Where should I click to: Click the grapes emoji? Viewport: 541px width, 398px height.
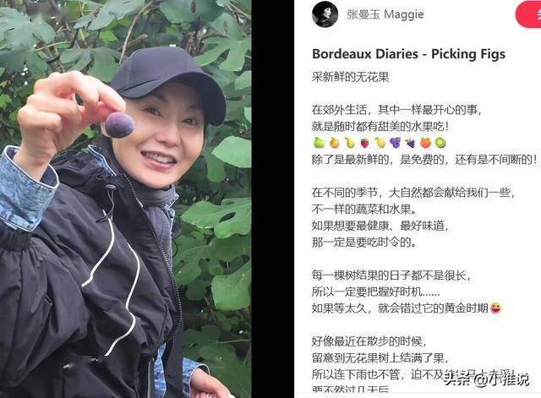(410, 143)
